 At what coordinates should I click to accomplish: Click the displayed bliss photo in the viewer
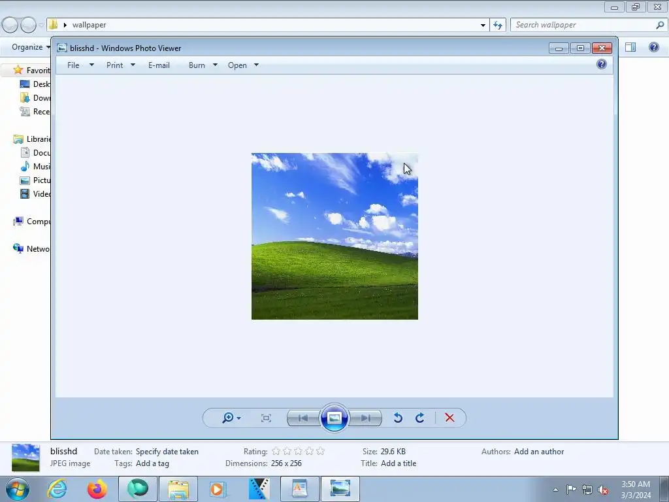(x=334, y=236)
